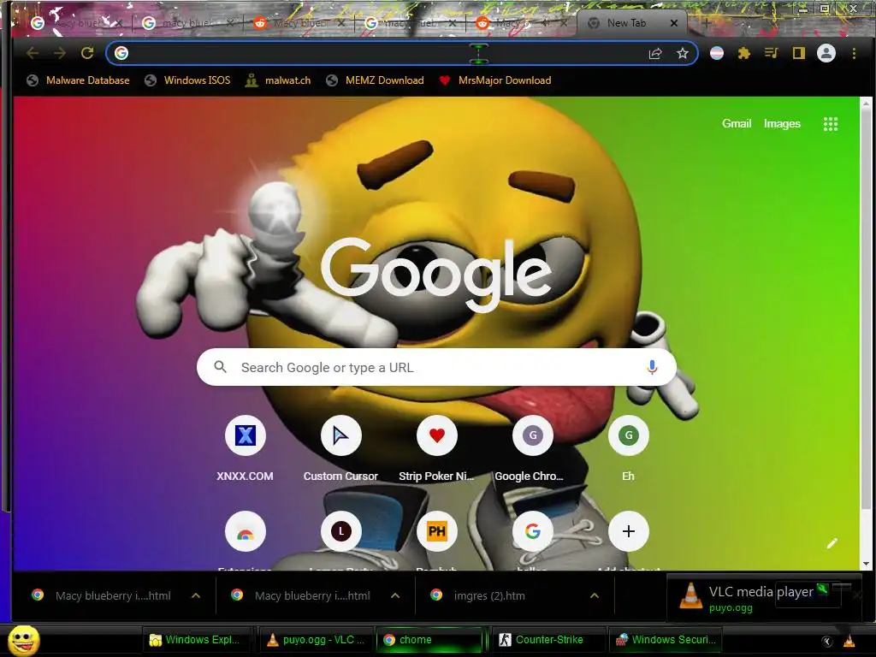Switch to the New Tab tab
The height and width of the screenshot is (657, 876).
point(626,23)
